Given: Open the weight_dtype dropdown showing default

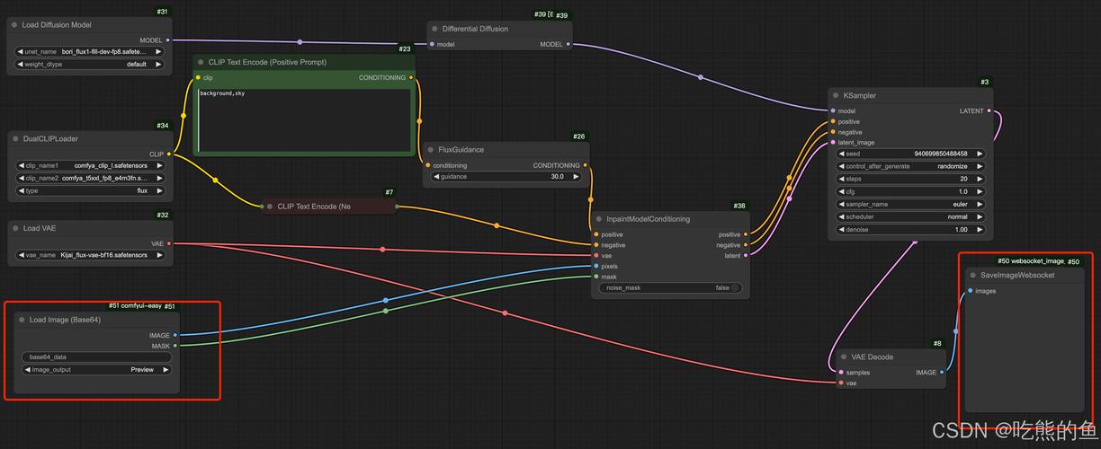Looking at the screenshot, I should click(x=90, y=65).
